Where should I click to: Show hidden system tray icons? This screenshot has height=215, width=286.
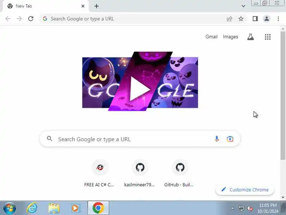233,208
